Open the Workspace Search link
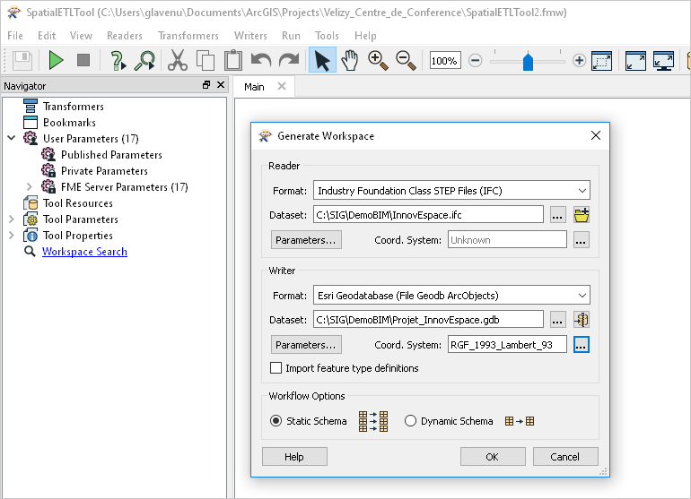This screenshot has height=499, width=691. coord(84,252)
